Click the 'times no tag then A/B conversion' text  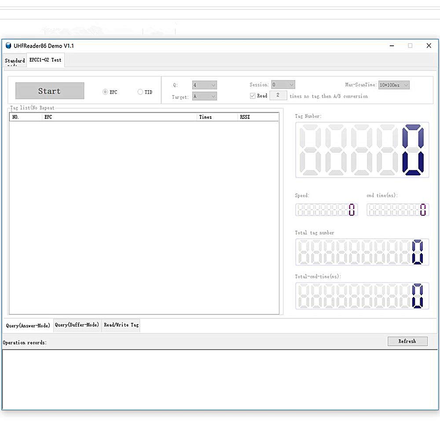coord(329,96)
